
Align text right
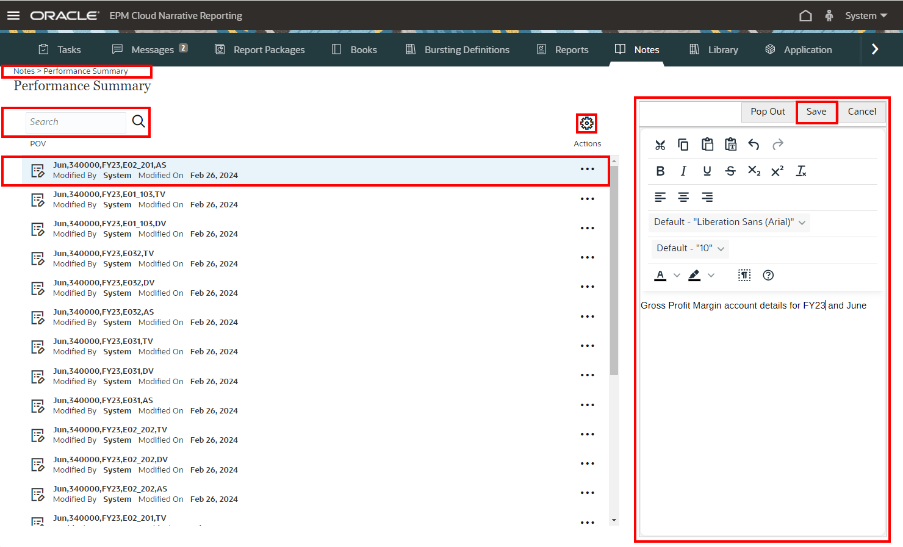(707, 197)
